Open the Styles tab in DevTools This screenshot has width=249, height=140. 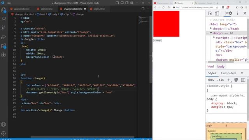point(212,73)
